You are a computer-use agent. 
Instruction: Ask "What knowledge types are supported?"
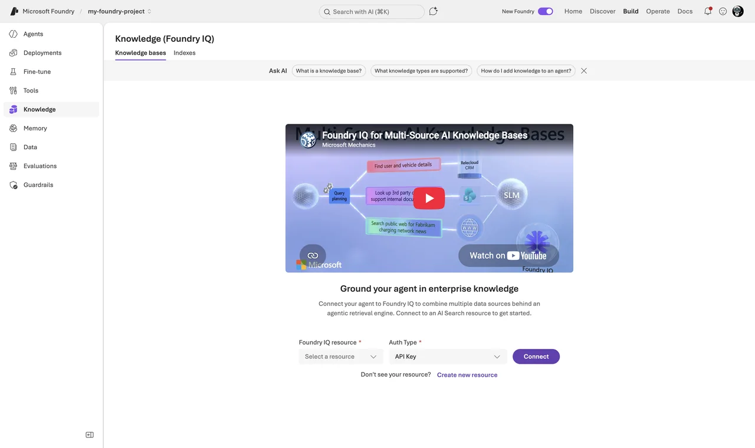[421, 71]
